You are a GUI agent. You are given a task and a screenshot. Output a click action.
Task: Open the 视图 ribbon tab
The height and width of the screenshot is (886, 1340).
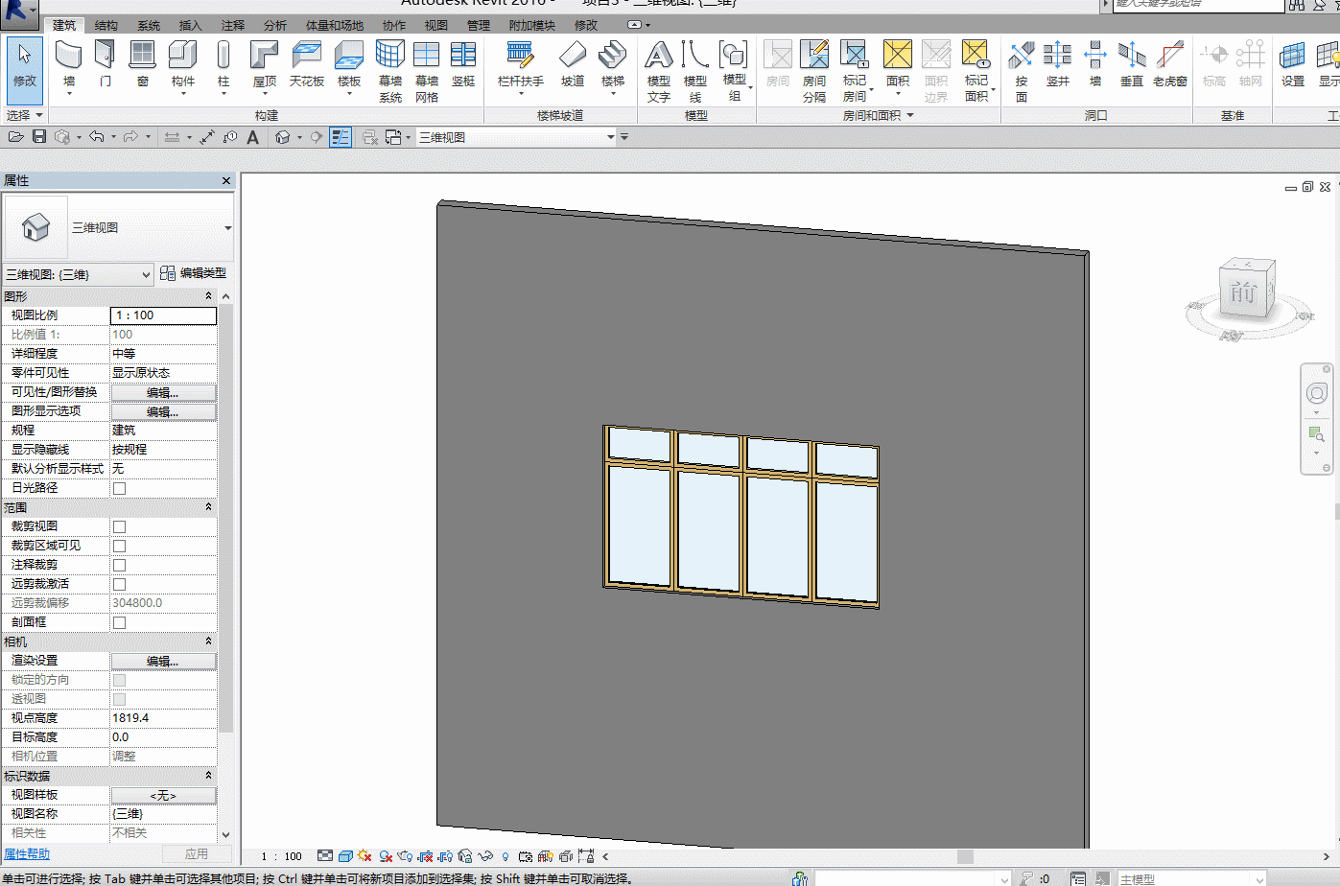pos(436,26)
